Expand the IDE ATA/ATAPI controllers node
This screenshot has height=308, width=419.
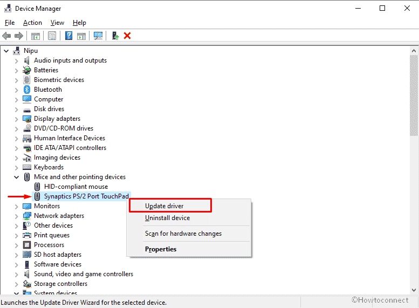[17, 148]
